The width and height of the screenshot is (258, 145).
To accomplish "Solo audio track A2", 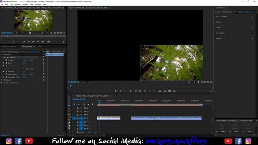I will (90, 125).
